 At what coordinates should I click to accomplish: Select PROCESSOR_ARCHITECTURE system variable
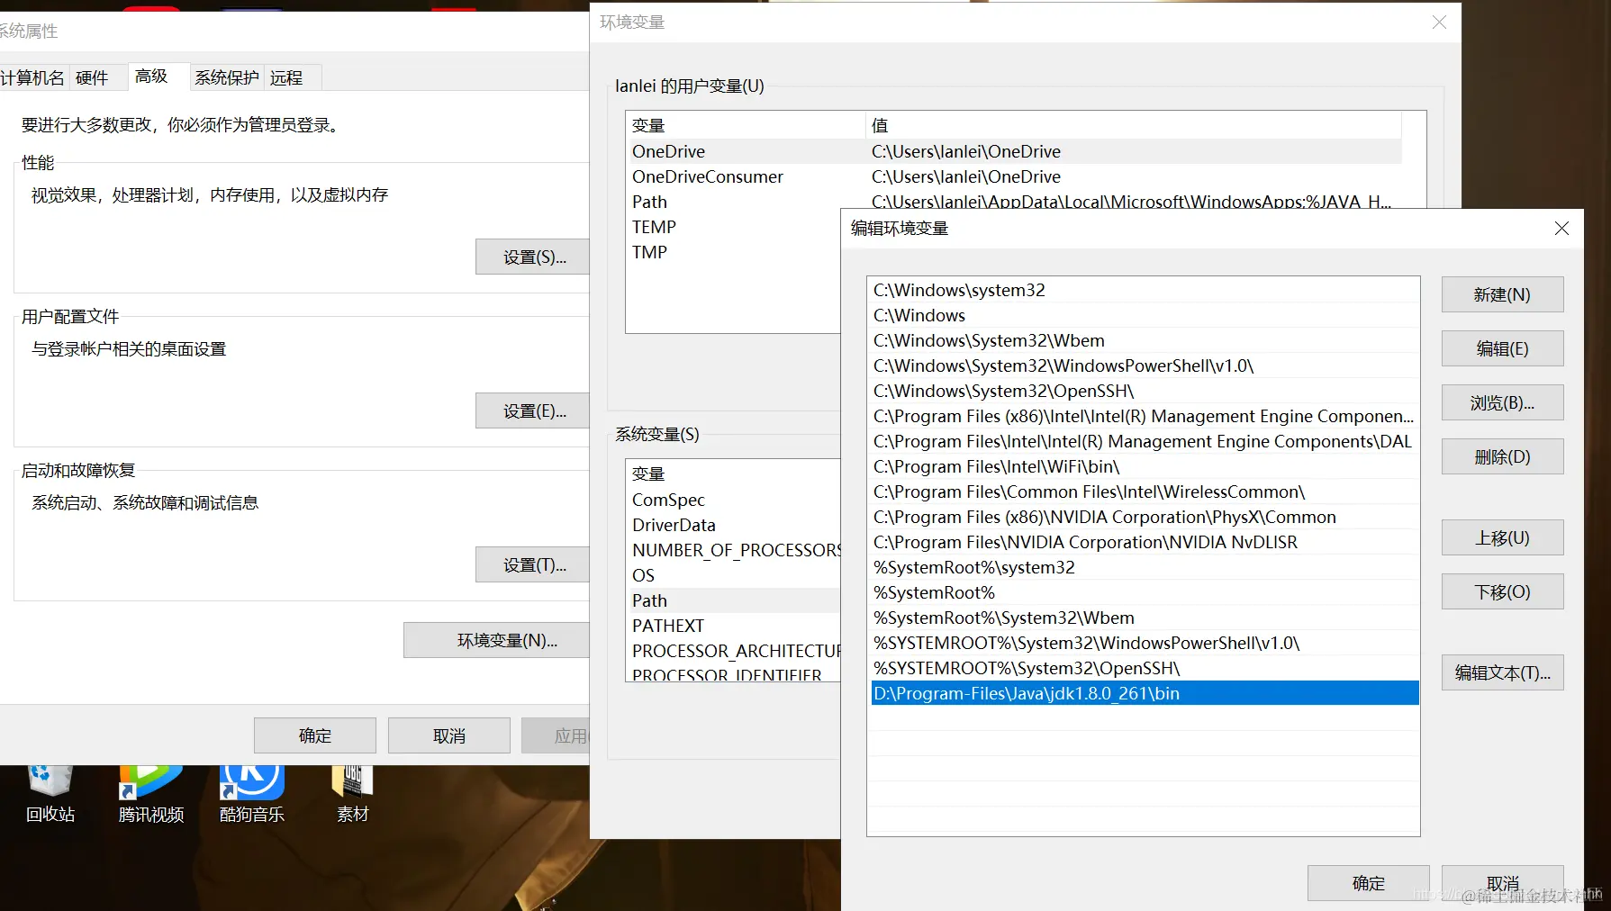coord(734,651)
